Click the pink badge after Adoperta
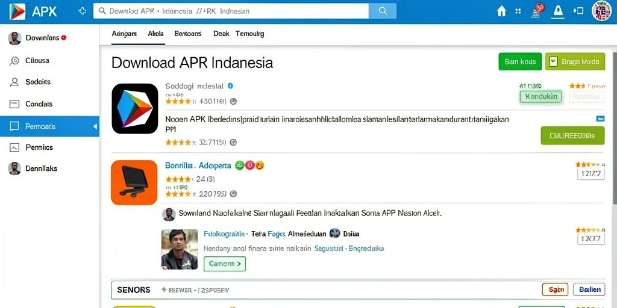 (250, 165)
